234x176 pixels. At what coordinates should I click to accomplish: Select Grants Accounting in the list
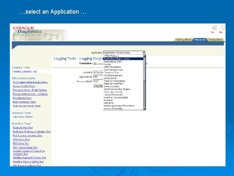(123, 92)
